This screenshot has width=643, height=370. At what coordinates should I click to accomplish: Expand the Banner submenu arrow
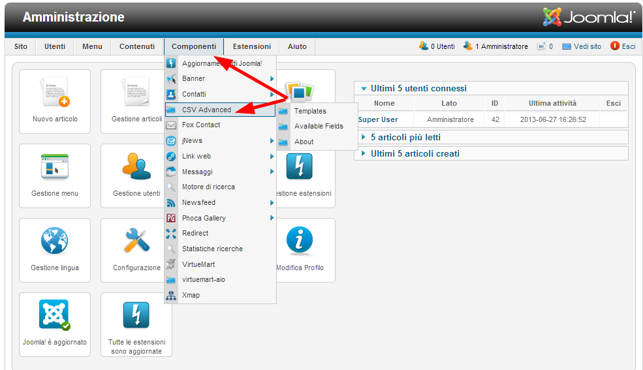(x=272, y=79)
